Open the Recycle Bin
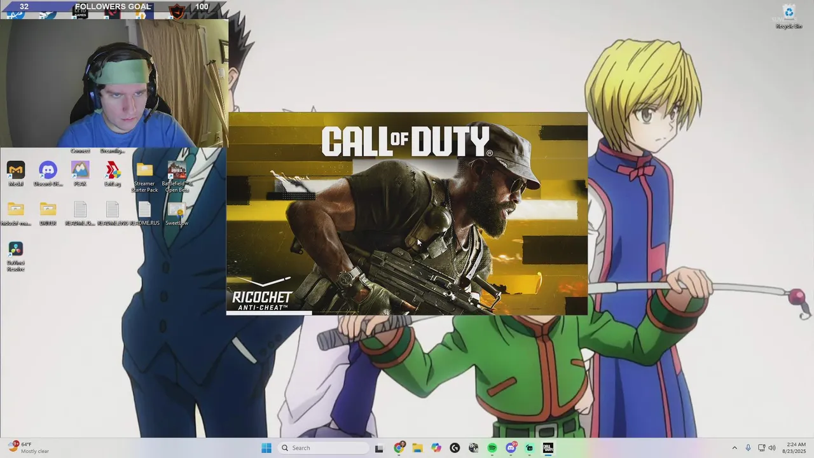This screenshot has height=458, width=814. click(789, 17)
